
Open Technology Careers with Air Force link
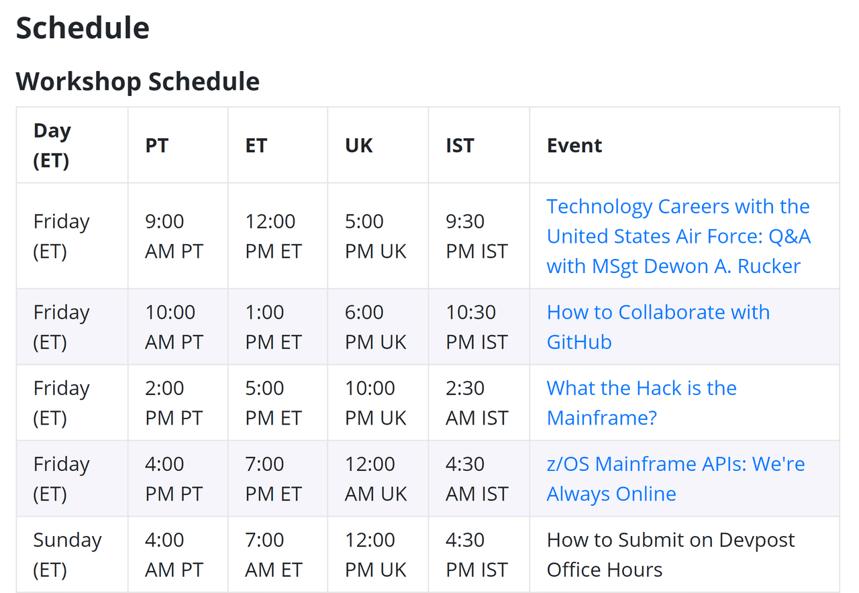coord(678,236)
